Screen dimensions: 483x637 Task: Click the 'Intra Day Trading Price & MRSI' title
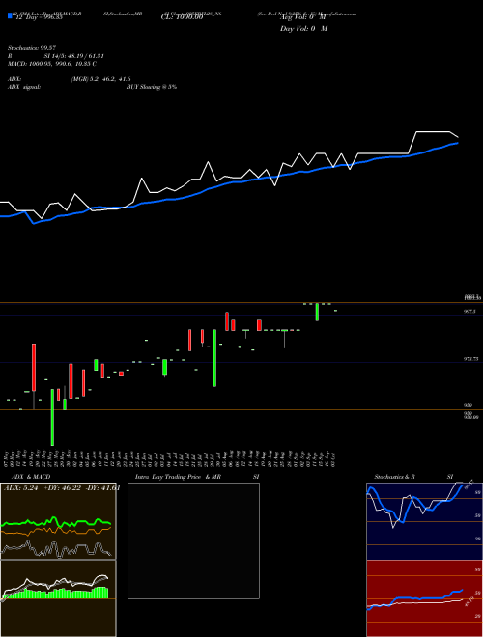pos(197,477)
